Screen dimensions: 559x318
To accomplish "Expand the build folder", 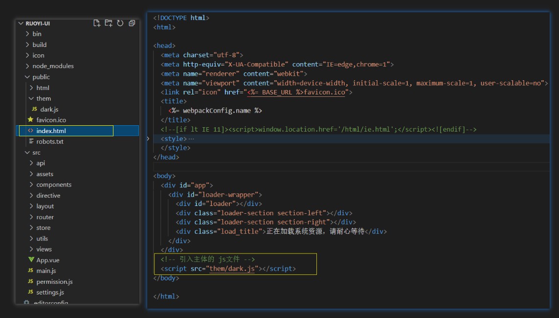I will click(x=27, y=45).
